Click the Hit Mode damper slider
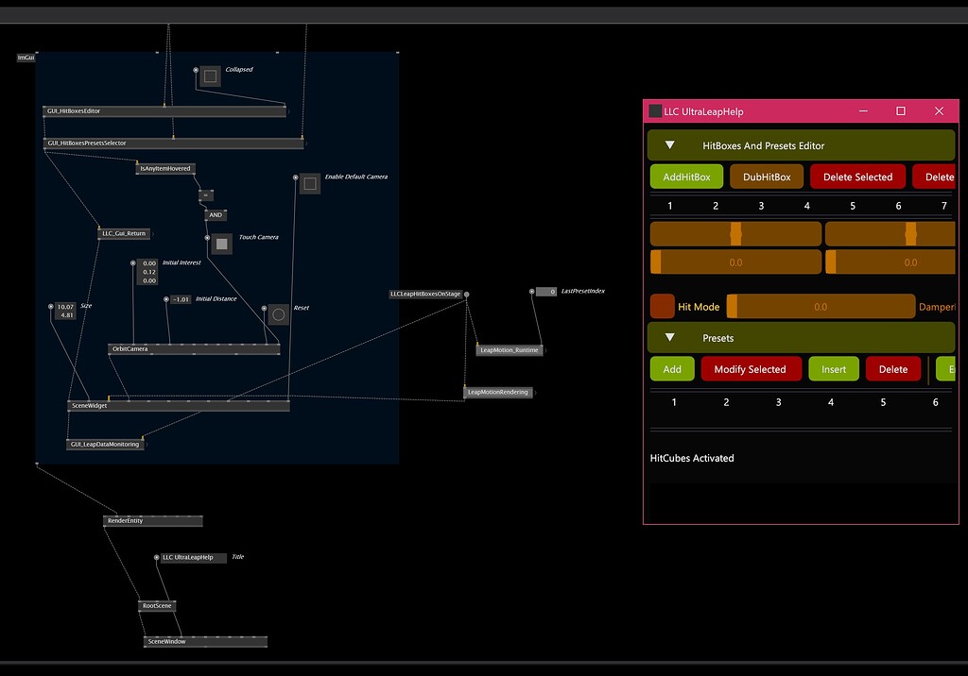This screenshot has height=676, width=968. tap(821, 307)
